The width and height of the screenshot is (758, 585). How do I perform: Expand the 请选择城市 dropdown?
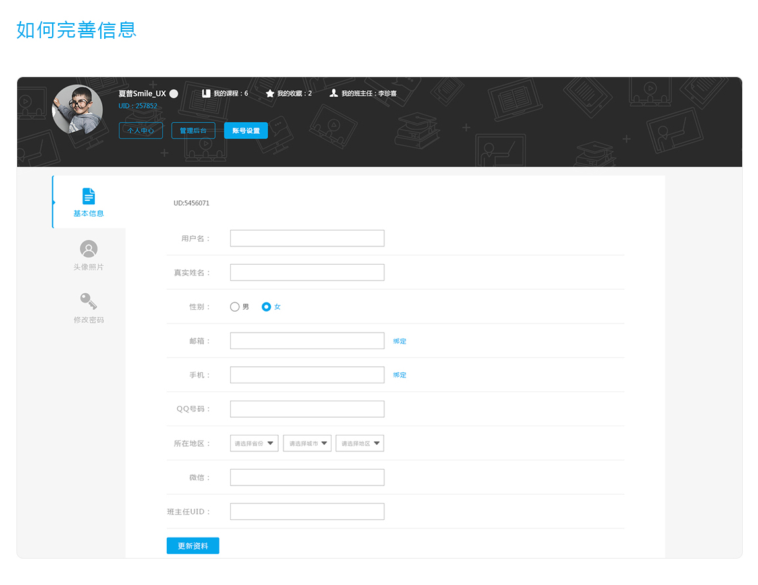(307, 443)
